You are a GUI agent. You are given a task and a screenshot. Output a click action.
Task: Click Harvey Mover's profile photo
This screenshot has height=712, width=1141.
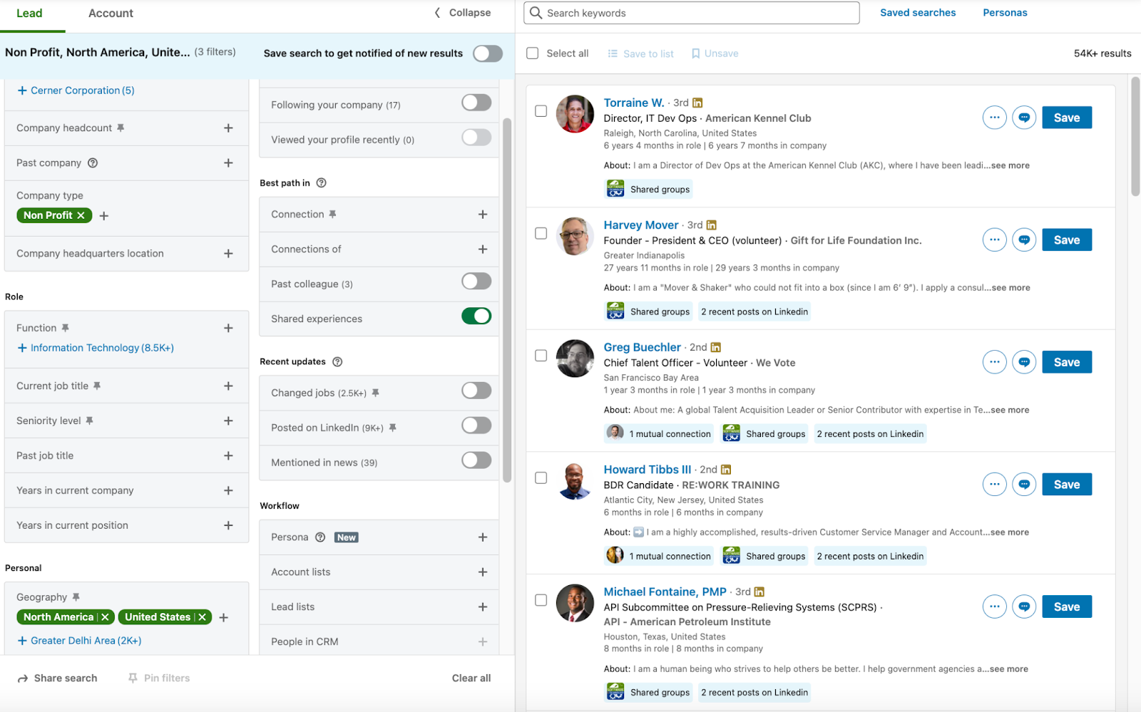(575, 237)
